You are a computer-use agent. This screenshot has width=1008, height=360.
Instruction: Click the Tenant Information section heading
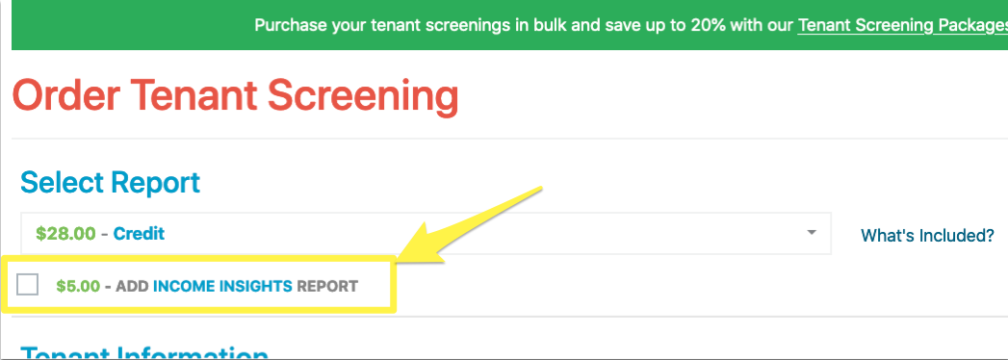point(144,353)
